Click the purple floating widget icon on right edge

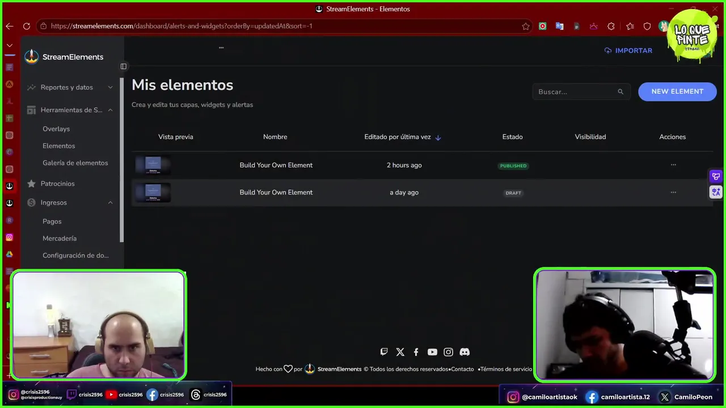coord(716,176)
